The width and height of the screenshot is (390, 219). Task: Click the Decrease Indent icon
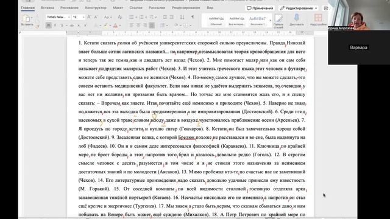(x=165, y=17)
